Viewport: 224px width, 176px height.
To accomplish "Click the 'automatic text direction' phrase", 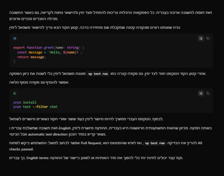I will click(48, 134).
